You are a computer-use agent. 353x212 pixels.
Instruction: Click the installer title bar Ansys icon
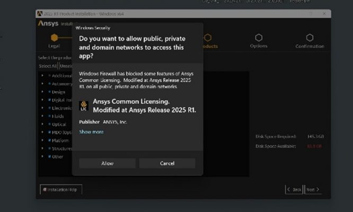40,14
